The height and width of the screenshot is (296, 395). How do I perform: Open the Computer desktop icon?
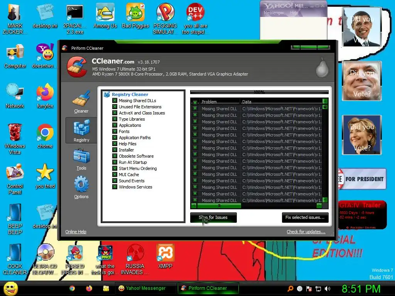[x=15, y=56]
